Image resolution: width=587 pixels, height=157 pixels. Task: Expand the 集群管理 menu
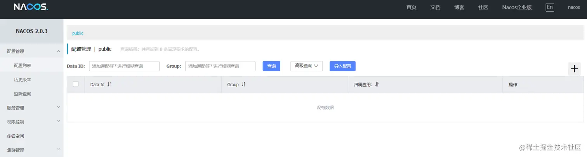[31, 150]
